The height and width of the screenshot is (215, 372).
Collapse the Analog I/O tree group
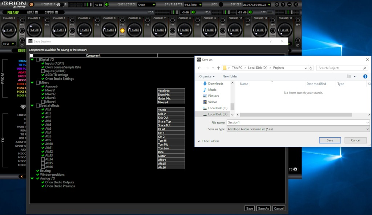[32, 178]
